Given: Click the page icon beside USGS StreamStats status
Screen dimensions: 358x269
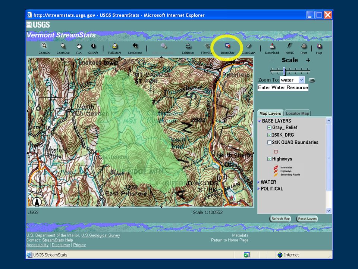Looking at the screenshot, I should (29, 255).
